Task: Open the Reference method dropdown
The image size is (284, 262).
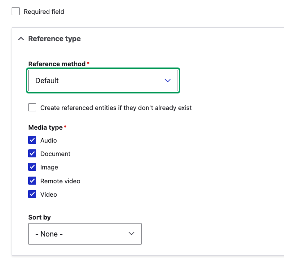Action: pyautogui.click(x=103, y=80)
